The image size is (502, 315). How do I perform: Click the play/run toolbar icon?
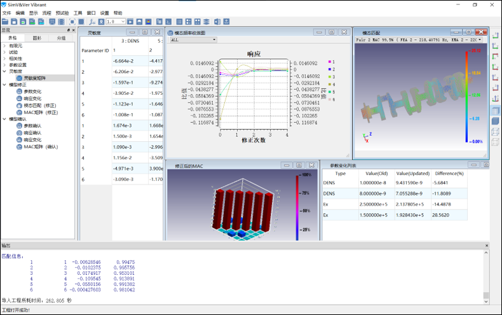click(x=130, y=22)
